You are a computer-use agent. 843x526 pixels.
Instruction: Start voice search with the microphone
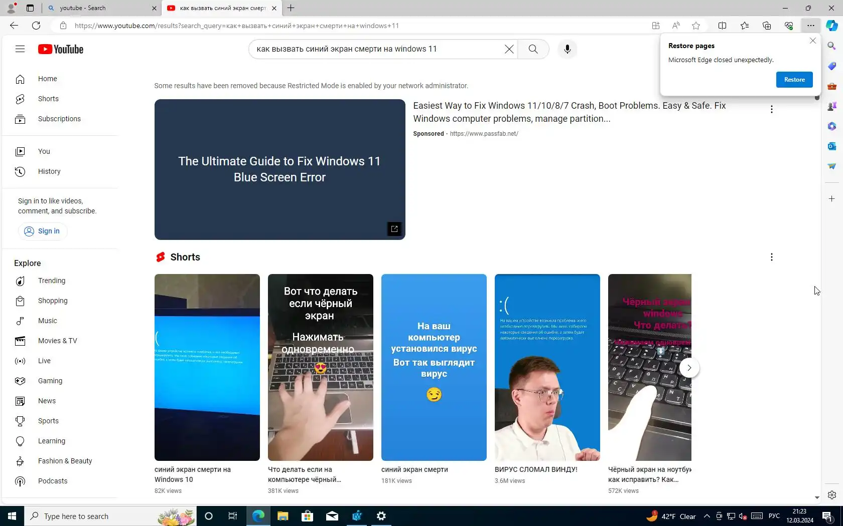(x=567, y=49)
